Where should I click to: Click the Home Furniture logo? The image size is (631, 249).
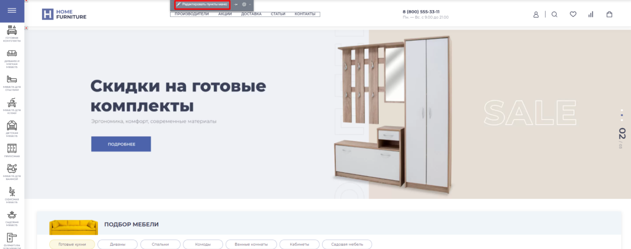click(64, 14)
